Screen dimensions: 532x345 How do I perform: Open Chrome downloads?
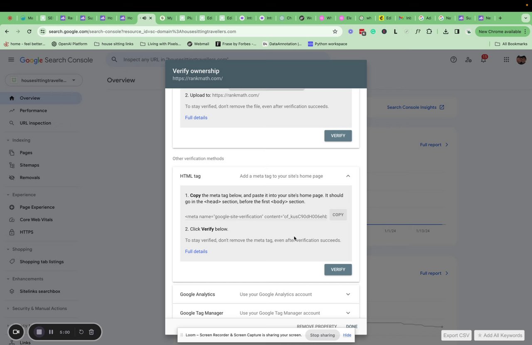coord(446,31)
